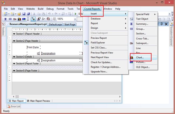Collapse Section5 Page Footer triangle
The image size is (175, 114).
tap(14, 71)
